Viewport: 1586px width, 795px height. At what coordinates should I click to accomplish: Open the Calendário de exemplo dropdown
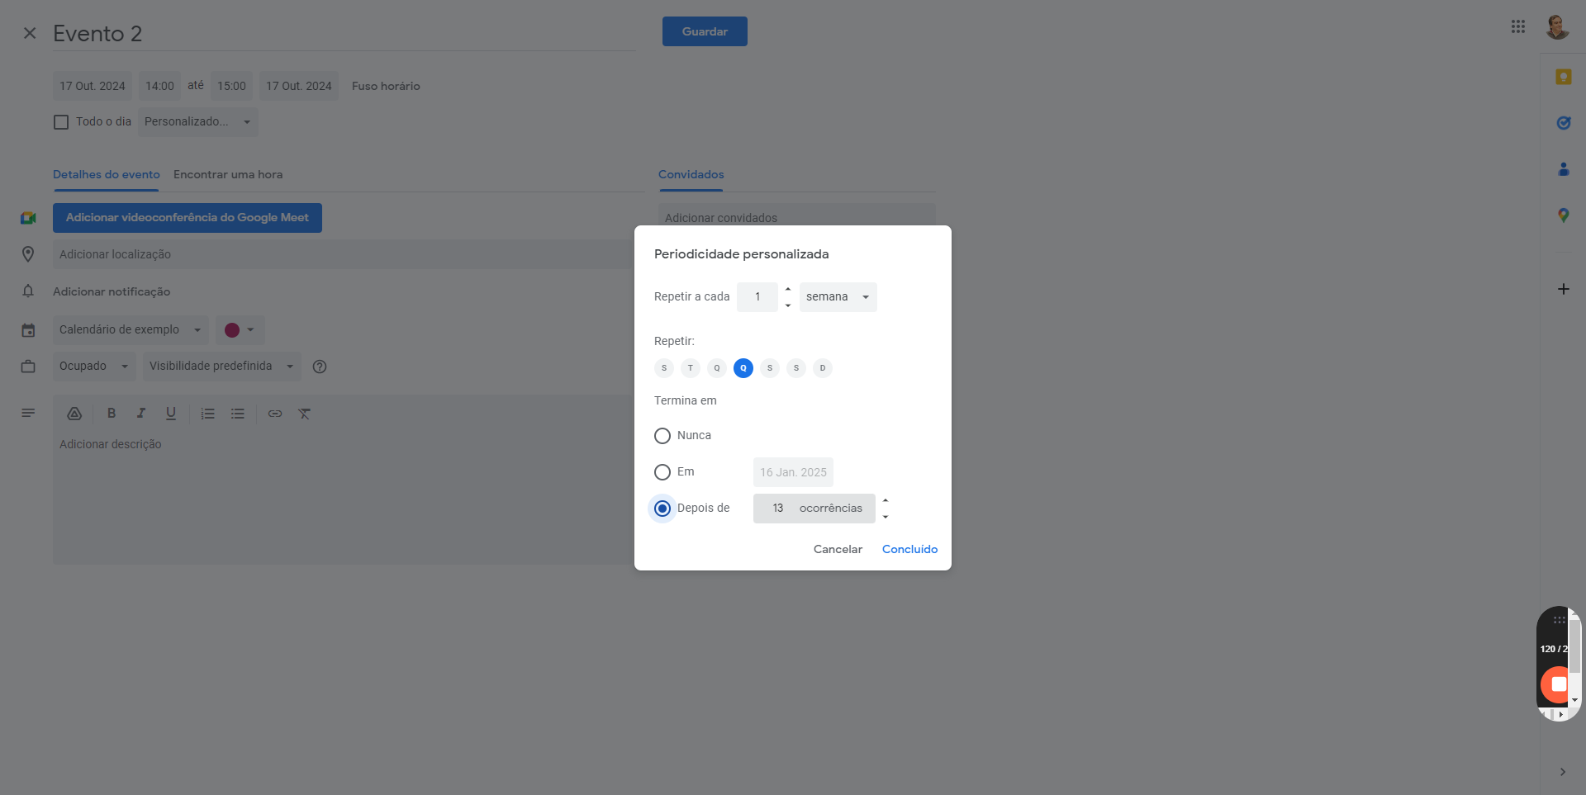[x=131, y=330]
